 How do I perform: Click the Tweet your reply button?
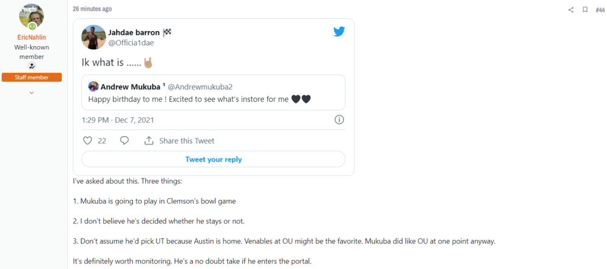point(213,159)
